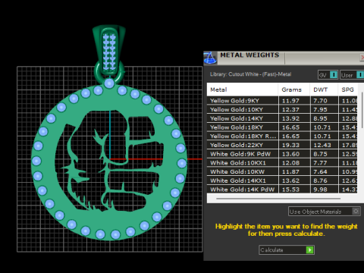Select the White Gold:14KX1 row

click(282, 180)
